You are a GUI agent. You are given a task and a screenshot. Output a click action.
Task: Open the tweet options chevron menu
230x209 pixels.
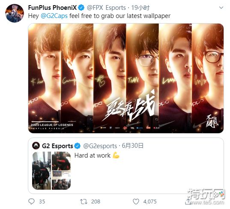(x=221, y=7)
